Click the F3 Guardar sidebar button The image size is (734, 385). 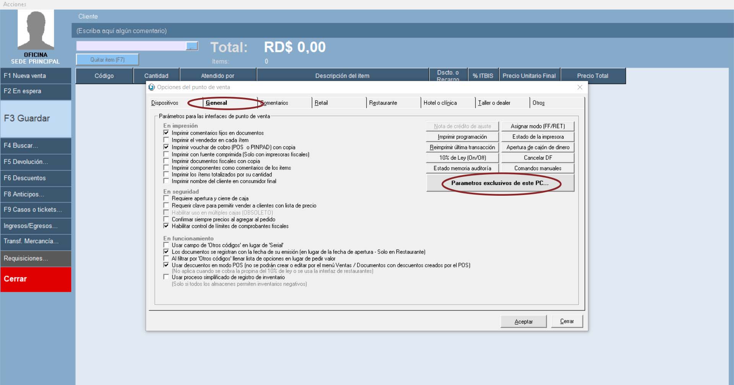point(36,119)
